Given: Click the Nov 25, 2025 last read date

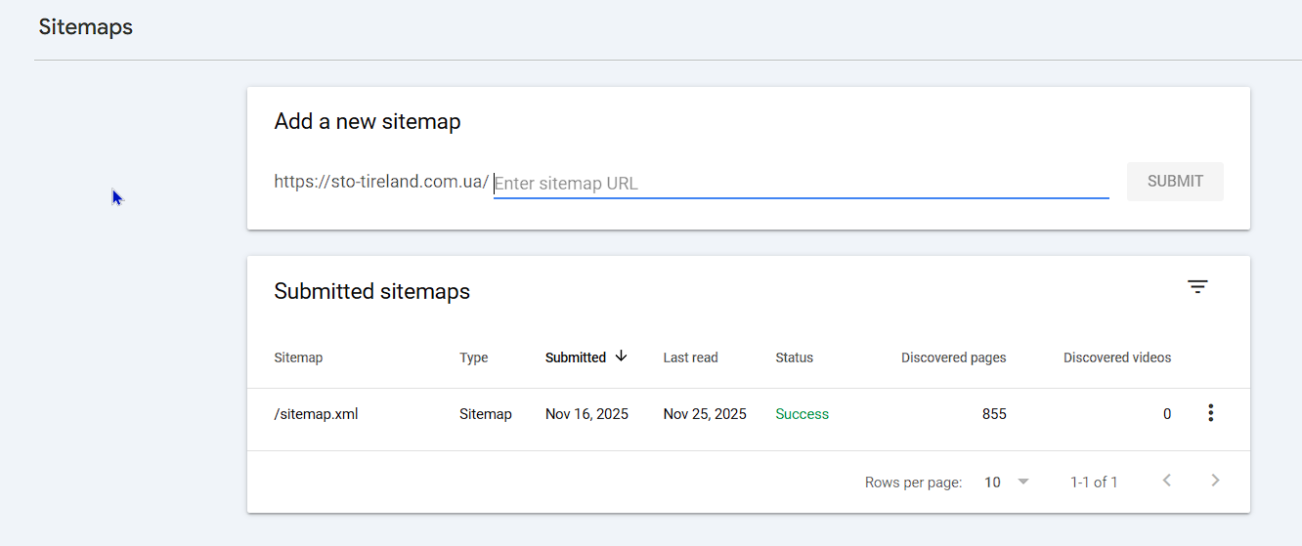Looking at the screenshot, I should tap(704, 414).
